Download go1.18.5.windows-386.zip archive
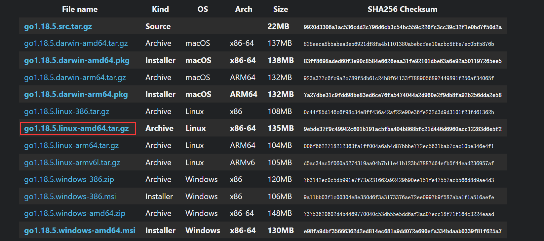The height and width of the screenshot is (241, 544). (69, 179)
